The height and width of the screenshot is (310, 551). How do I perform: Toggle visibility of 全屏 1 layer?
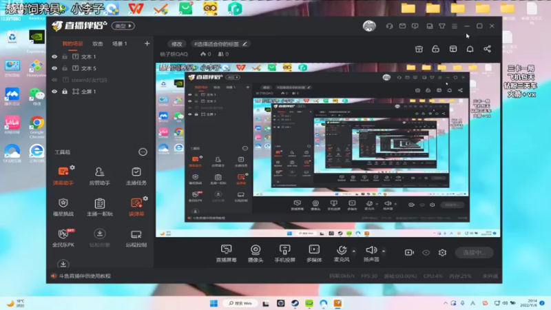tap(54, 92)
